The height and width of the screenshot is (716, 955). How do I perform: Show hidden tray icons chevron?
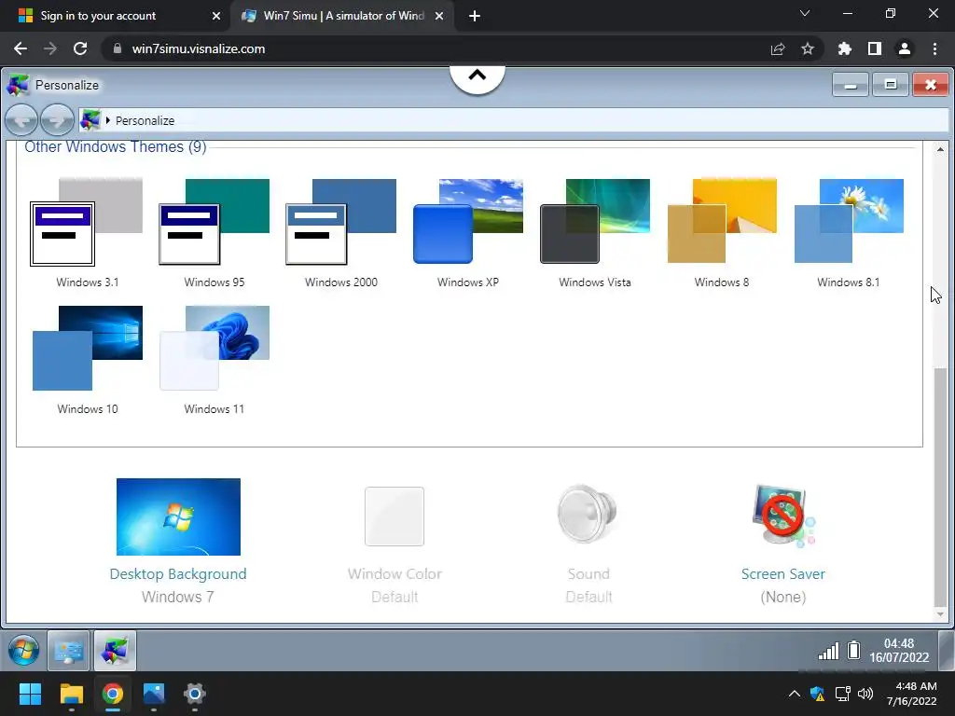795,694
